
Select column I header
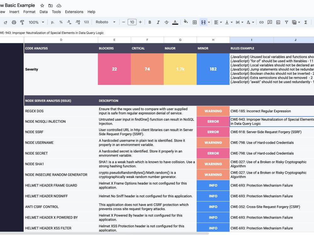click(x=252, y=40)
